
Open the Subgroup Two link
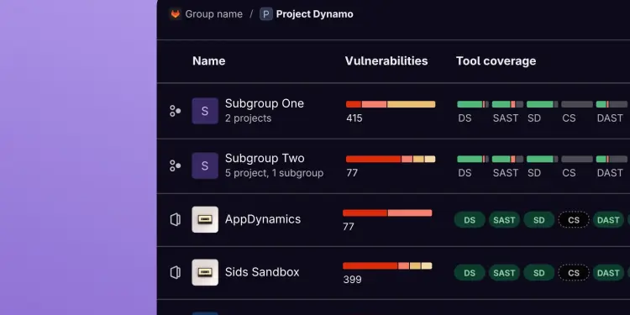point(265,158)
